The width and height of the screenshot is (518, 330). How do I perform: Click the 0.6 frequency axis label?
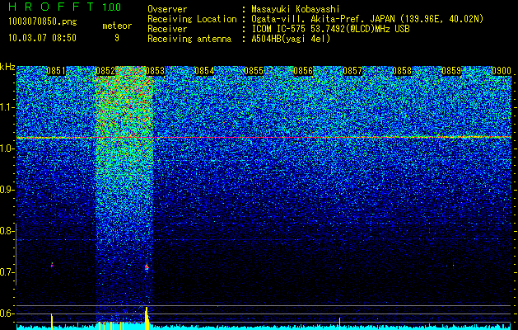(7, 313)
